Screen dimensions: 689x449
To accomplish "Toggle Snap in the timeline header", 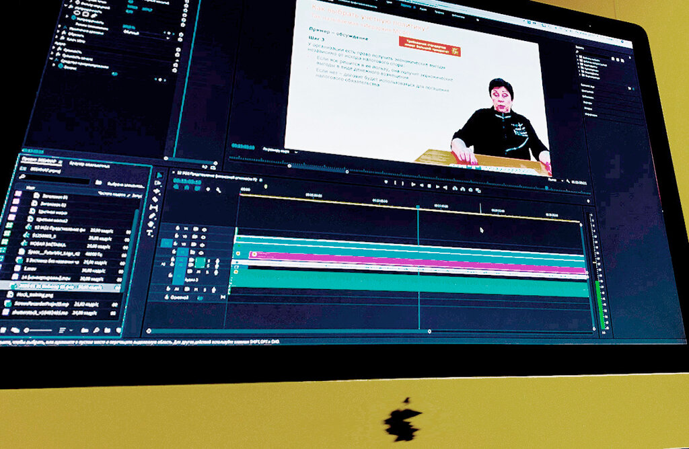I will point(186,188).
